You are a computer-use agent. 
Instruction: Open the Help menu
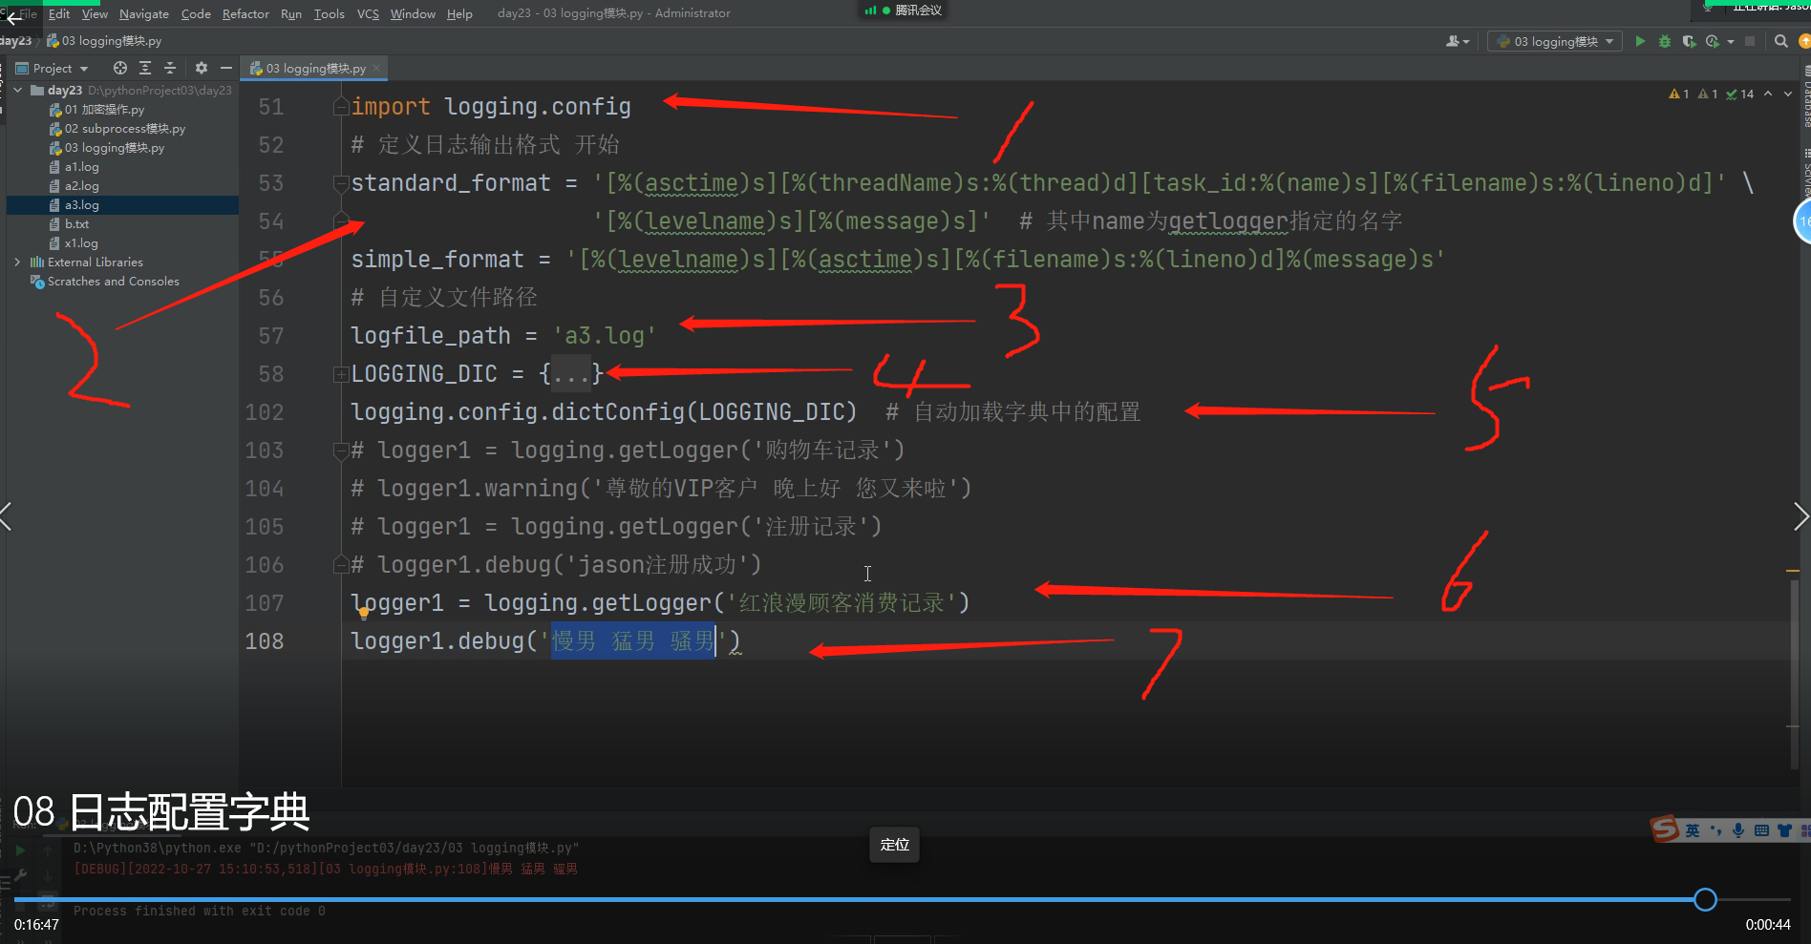coord(459,13)
